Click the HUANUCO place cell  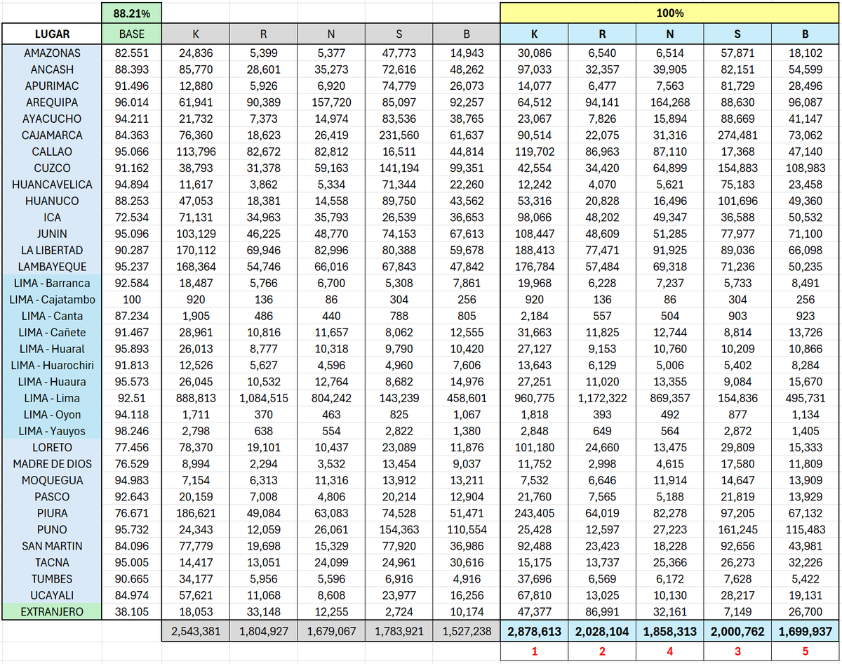(52, 201)
